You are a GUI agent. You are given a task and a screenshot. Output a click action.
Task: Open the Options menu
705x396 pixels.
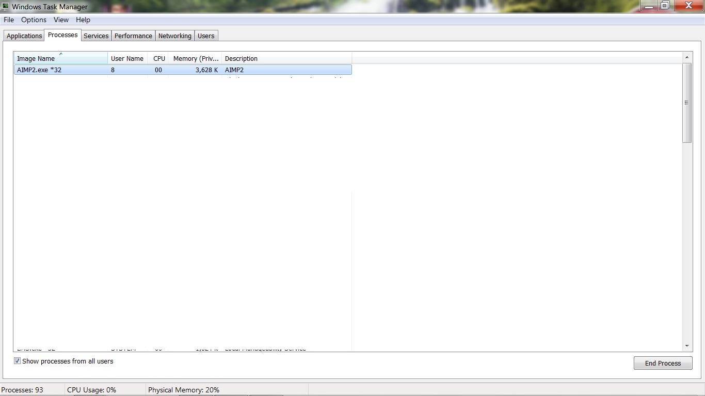[34, 20]
